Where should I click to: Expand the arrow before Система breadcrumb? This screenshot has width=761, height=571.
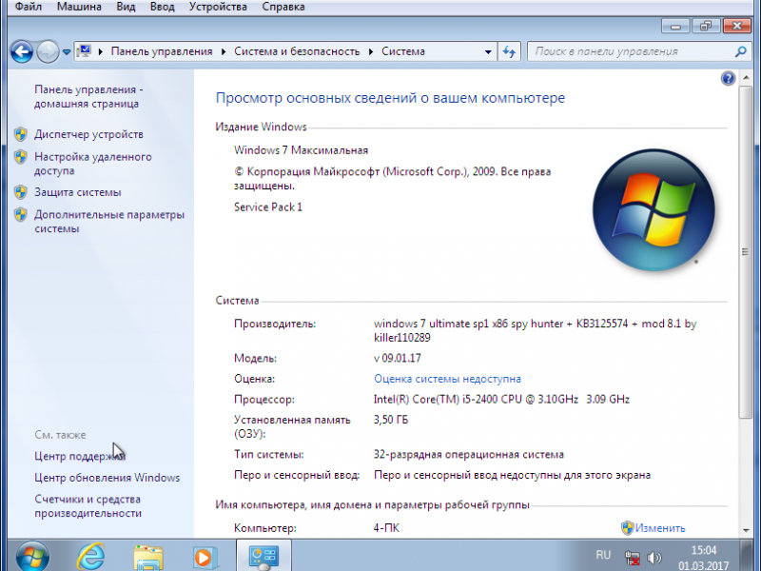[371, 51]
